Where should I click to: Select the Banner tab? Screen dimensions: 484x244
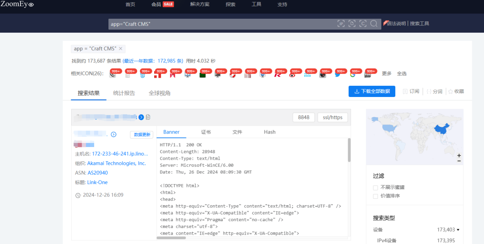(171, 132)
